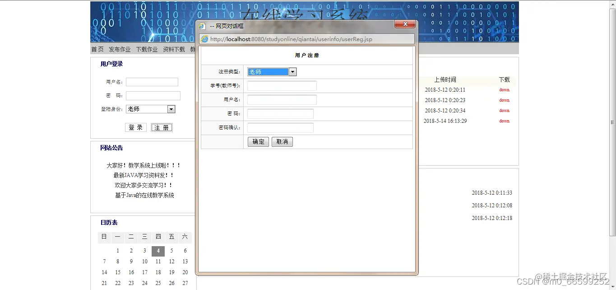616x290 pixels.
Task: Click the 注册 button in 用户登录 panel
Action: 162,127
